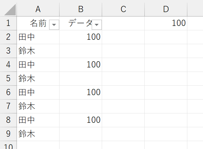Click the select-all corner triangle

[10, 10]
